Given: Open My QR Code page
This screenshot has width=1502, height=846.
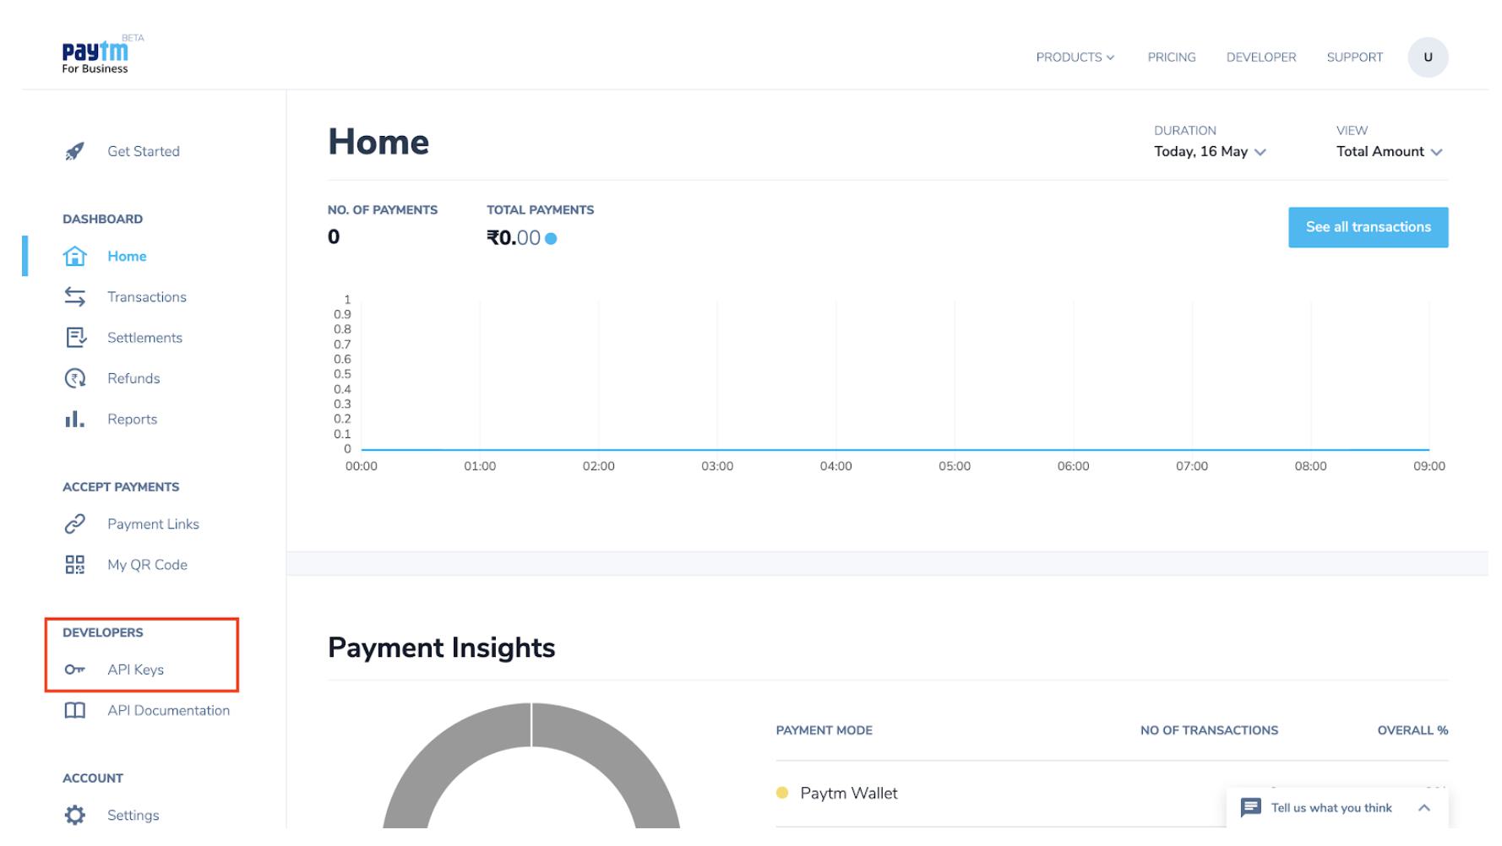Looking at the screenshot, I should (x=147, y=565).
